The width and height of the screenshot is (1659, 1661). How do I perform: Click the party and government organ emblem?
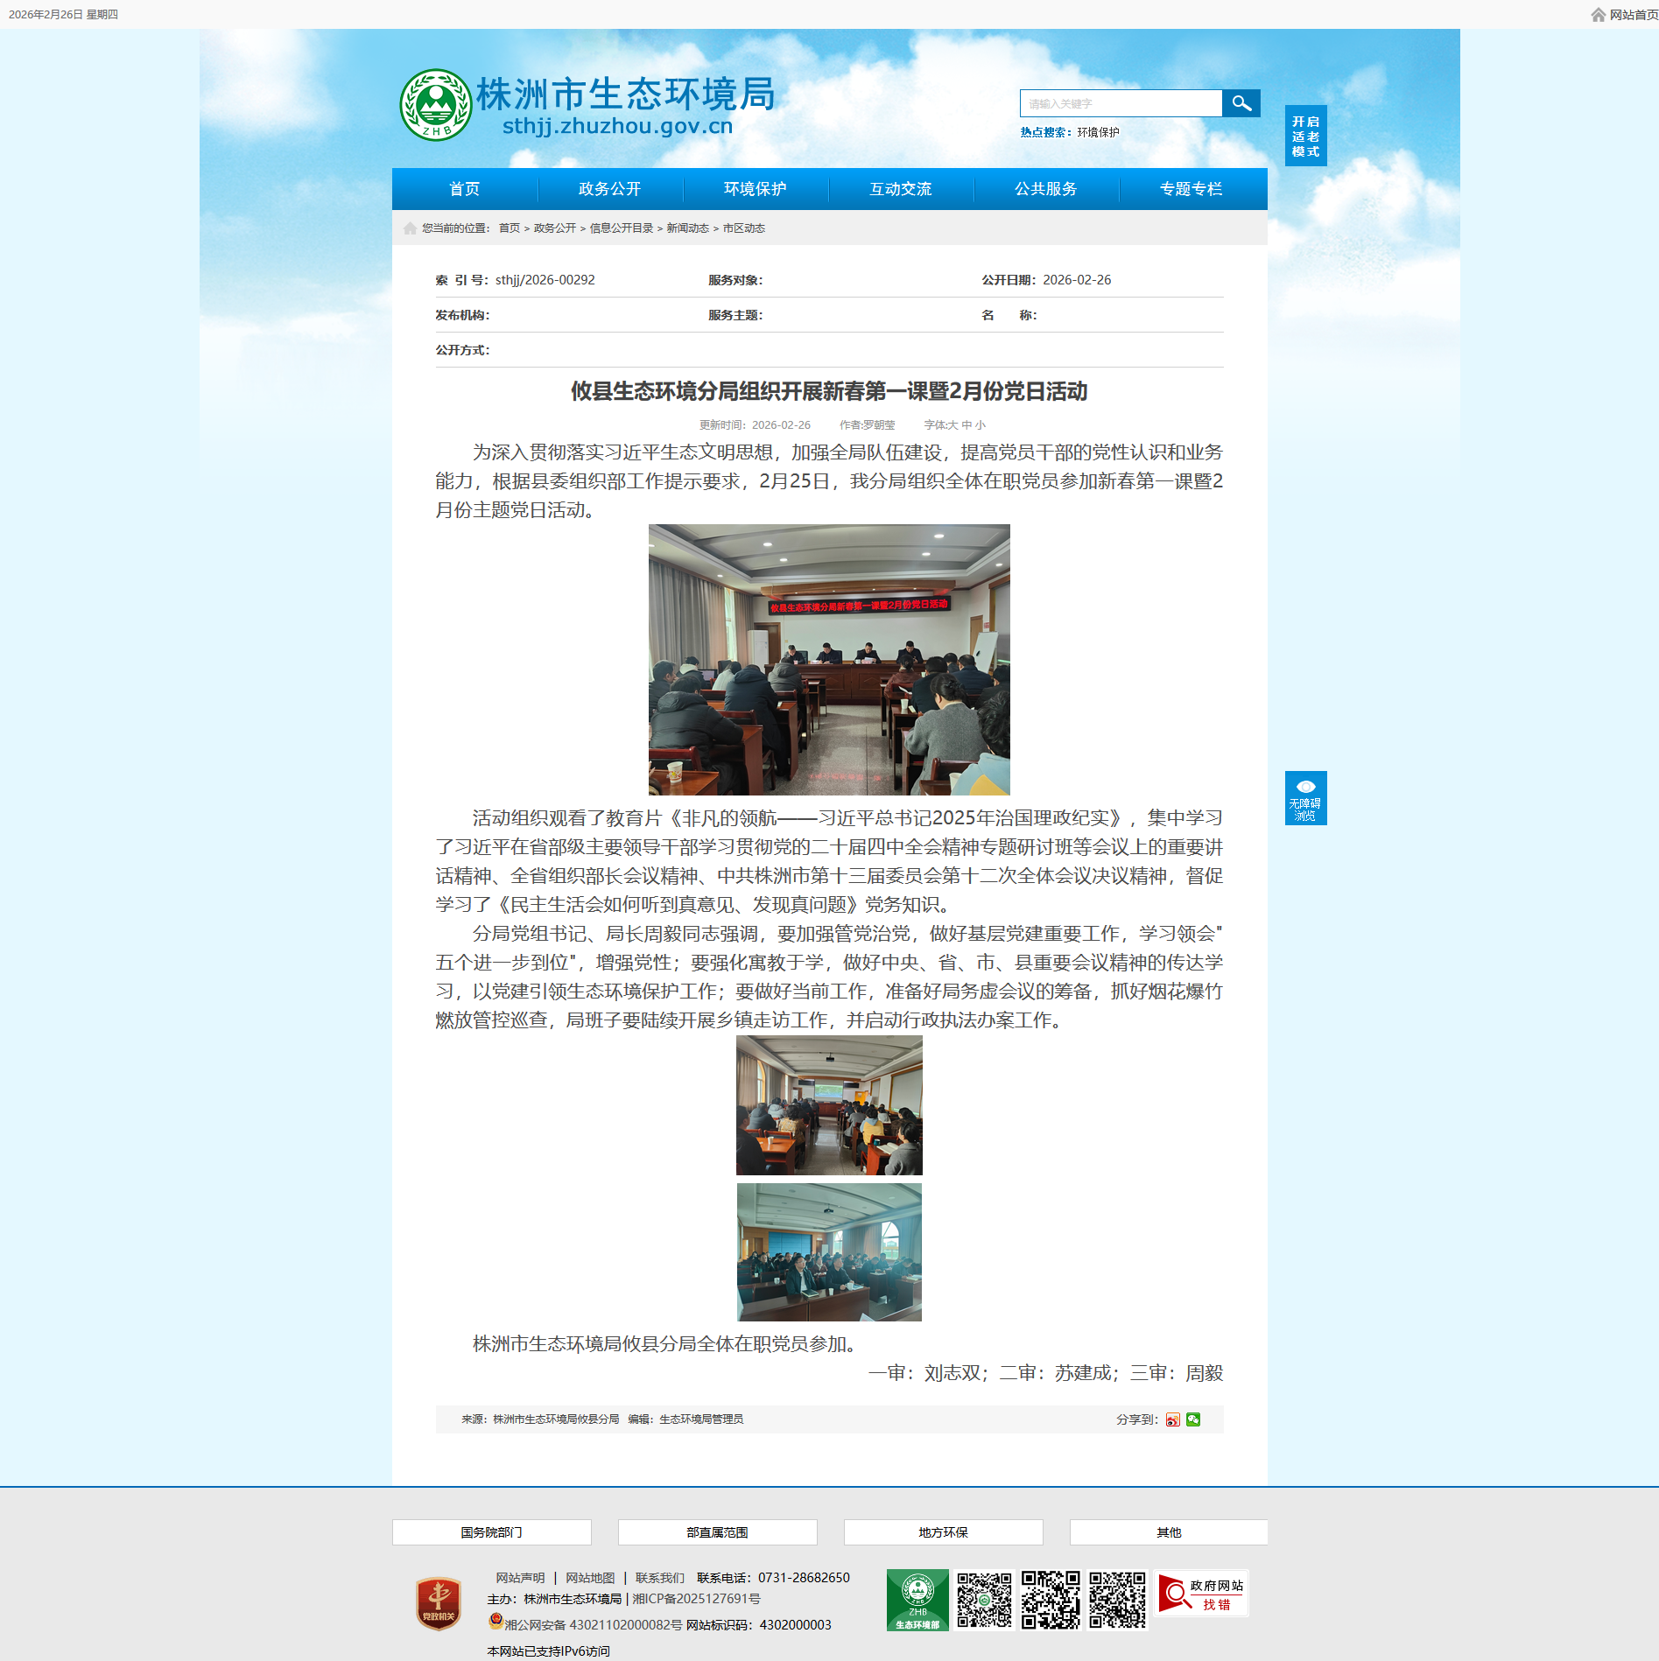(x=438, y=1603)
